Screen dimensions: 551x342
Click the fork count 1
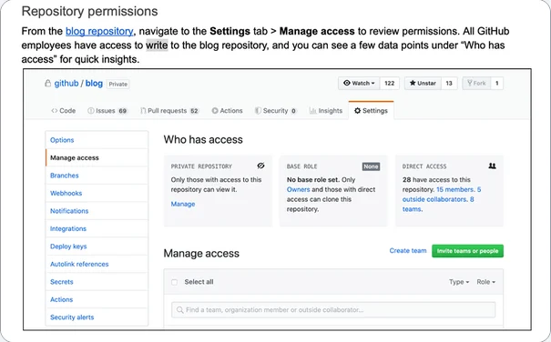click(x=497, y=83)
